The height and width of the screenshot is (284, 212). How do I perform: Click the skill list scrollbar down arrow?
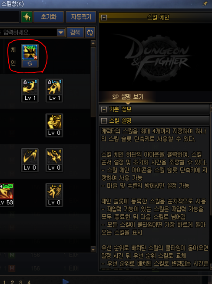point(93,249)
